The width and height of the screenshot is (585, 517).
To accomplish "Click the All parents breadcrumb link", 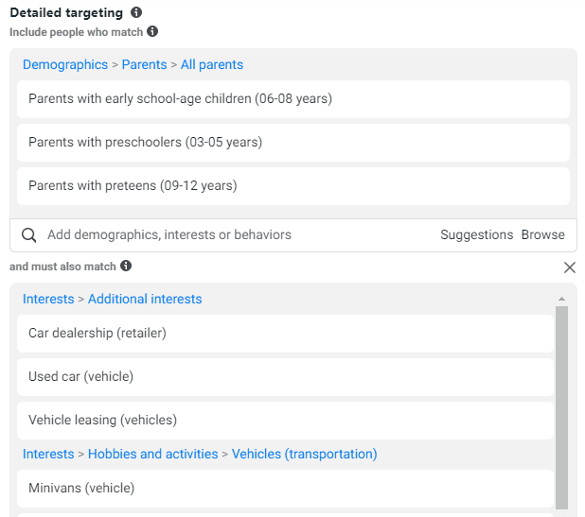I will 212,64.
